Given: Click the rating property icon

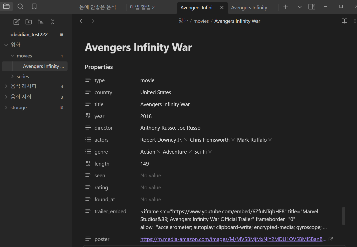Looking at the screenshot, I should pyautogui.click(x=88, y=187).
